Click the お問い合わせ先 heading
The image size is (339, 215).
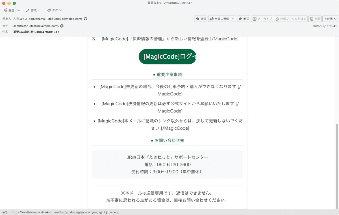click(169, 140)
